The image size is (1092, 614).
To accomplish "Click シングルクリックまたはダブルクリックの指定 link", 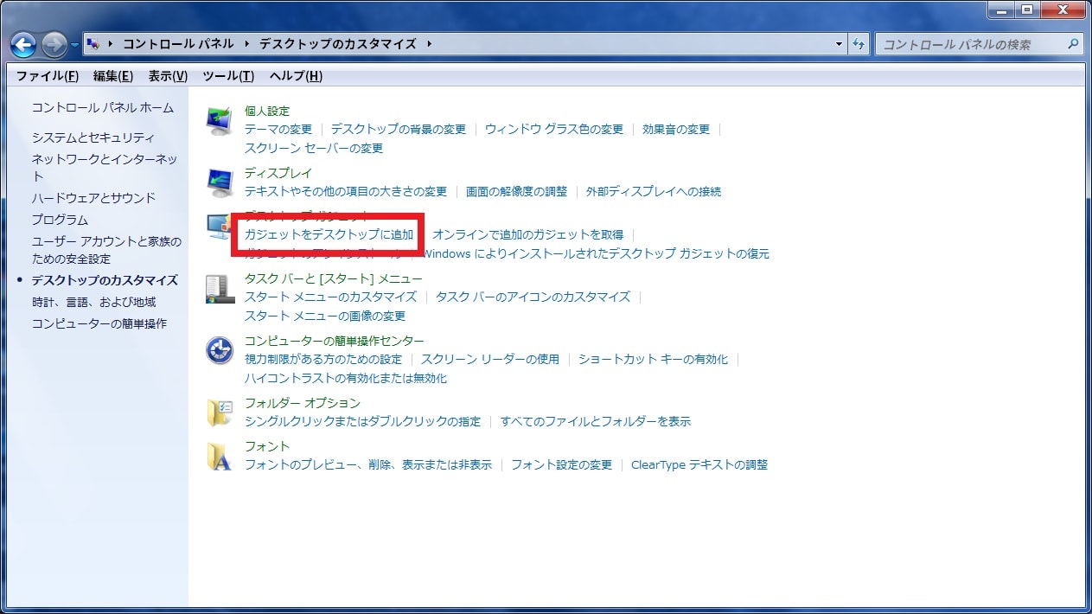I will click(x=363, y=421).
